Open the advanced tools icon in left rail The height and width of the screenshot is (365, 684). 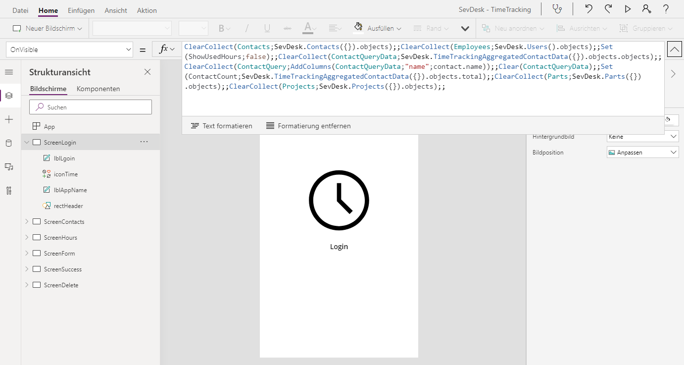(9, 190)
